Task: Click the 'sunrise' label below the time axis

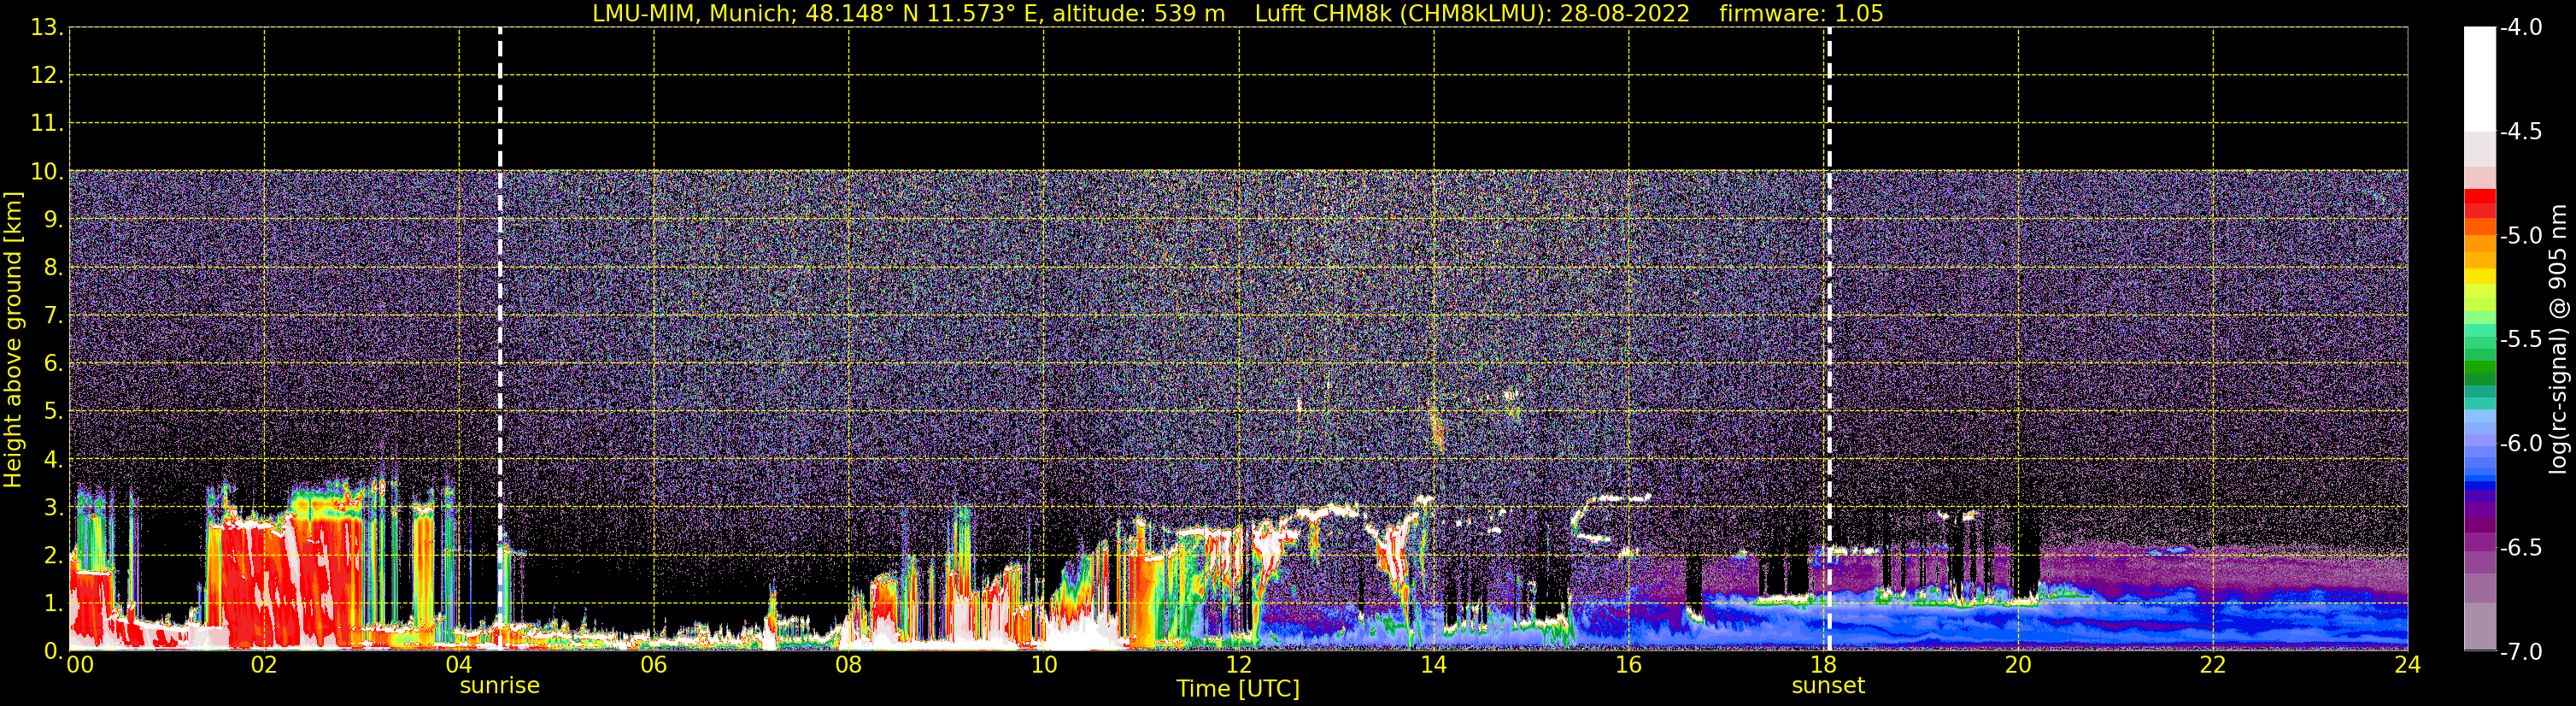Action: pyautogui.click(x=499, y=686)
